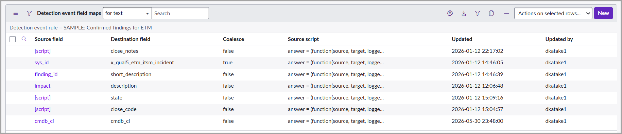Select destination cell 'x_qual5_etm_itsm_incident'
The height and width of the screenshot is (134, 622).
pos(142,63)
